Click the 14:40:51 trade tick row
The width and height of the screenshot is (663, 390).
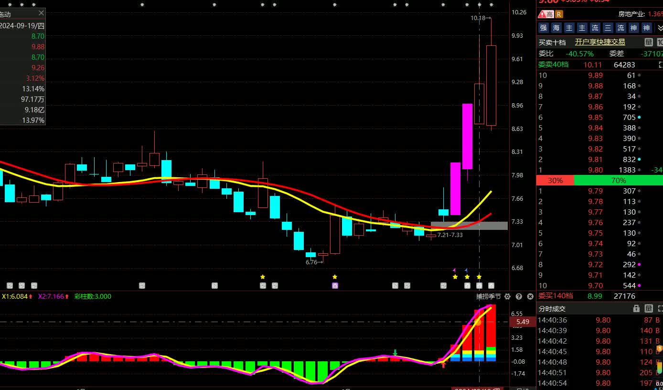pyautogui.click(x=599, y=373)
